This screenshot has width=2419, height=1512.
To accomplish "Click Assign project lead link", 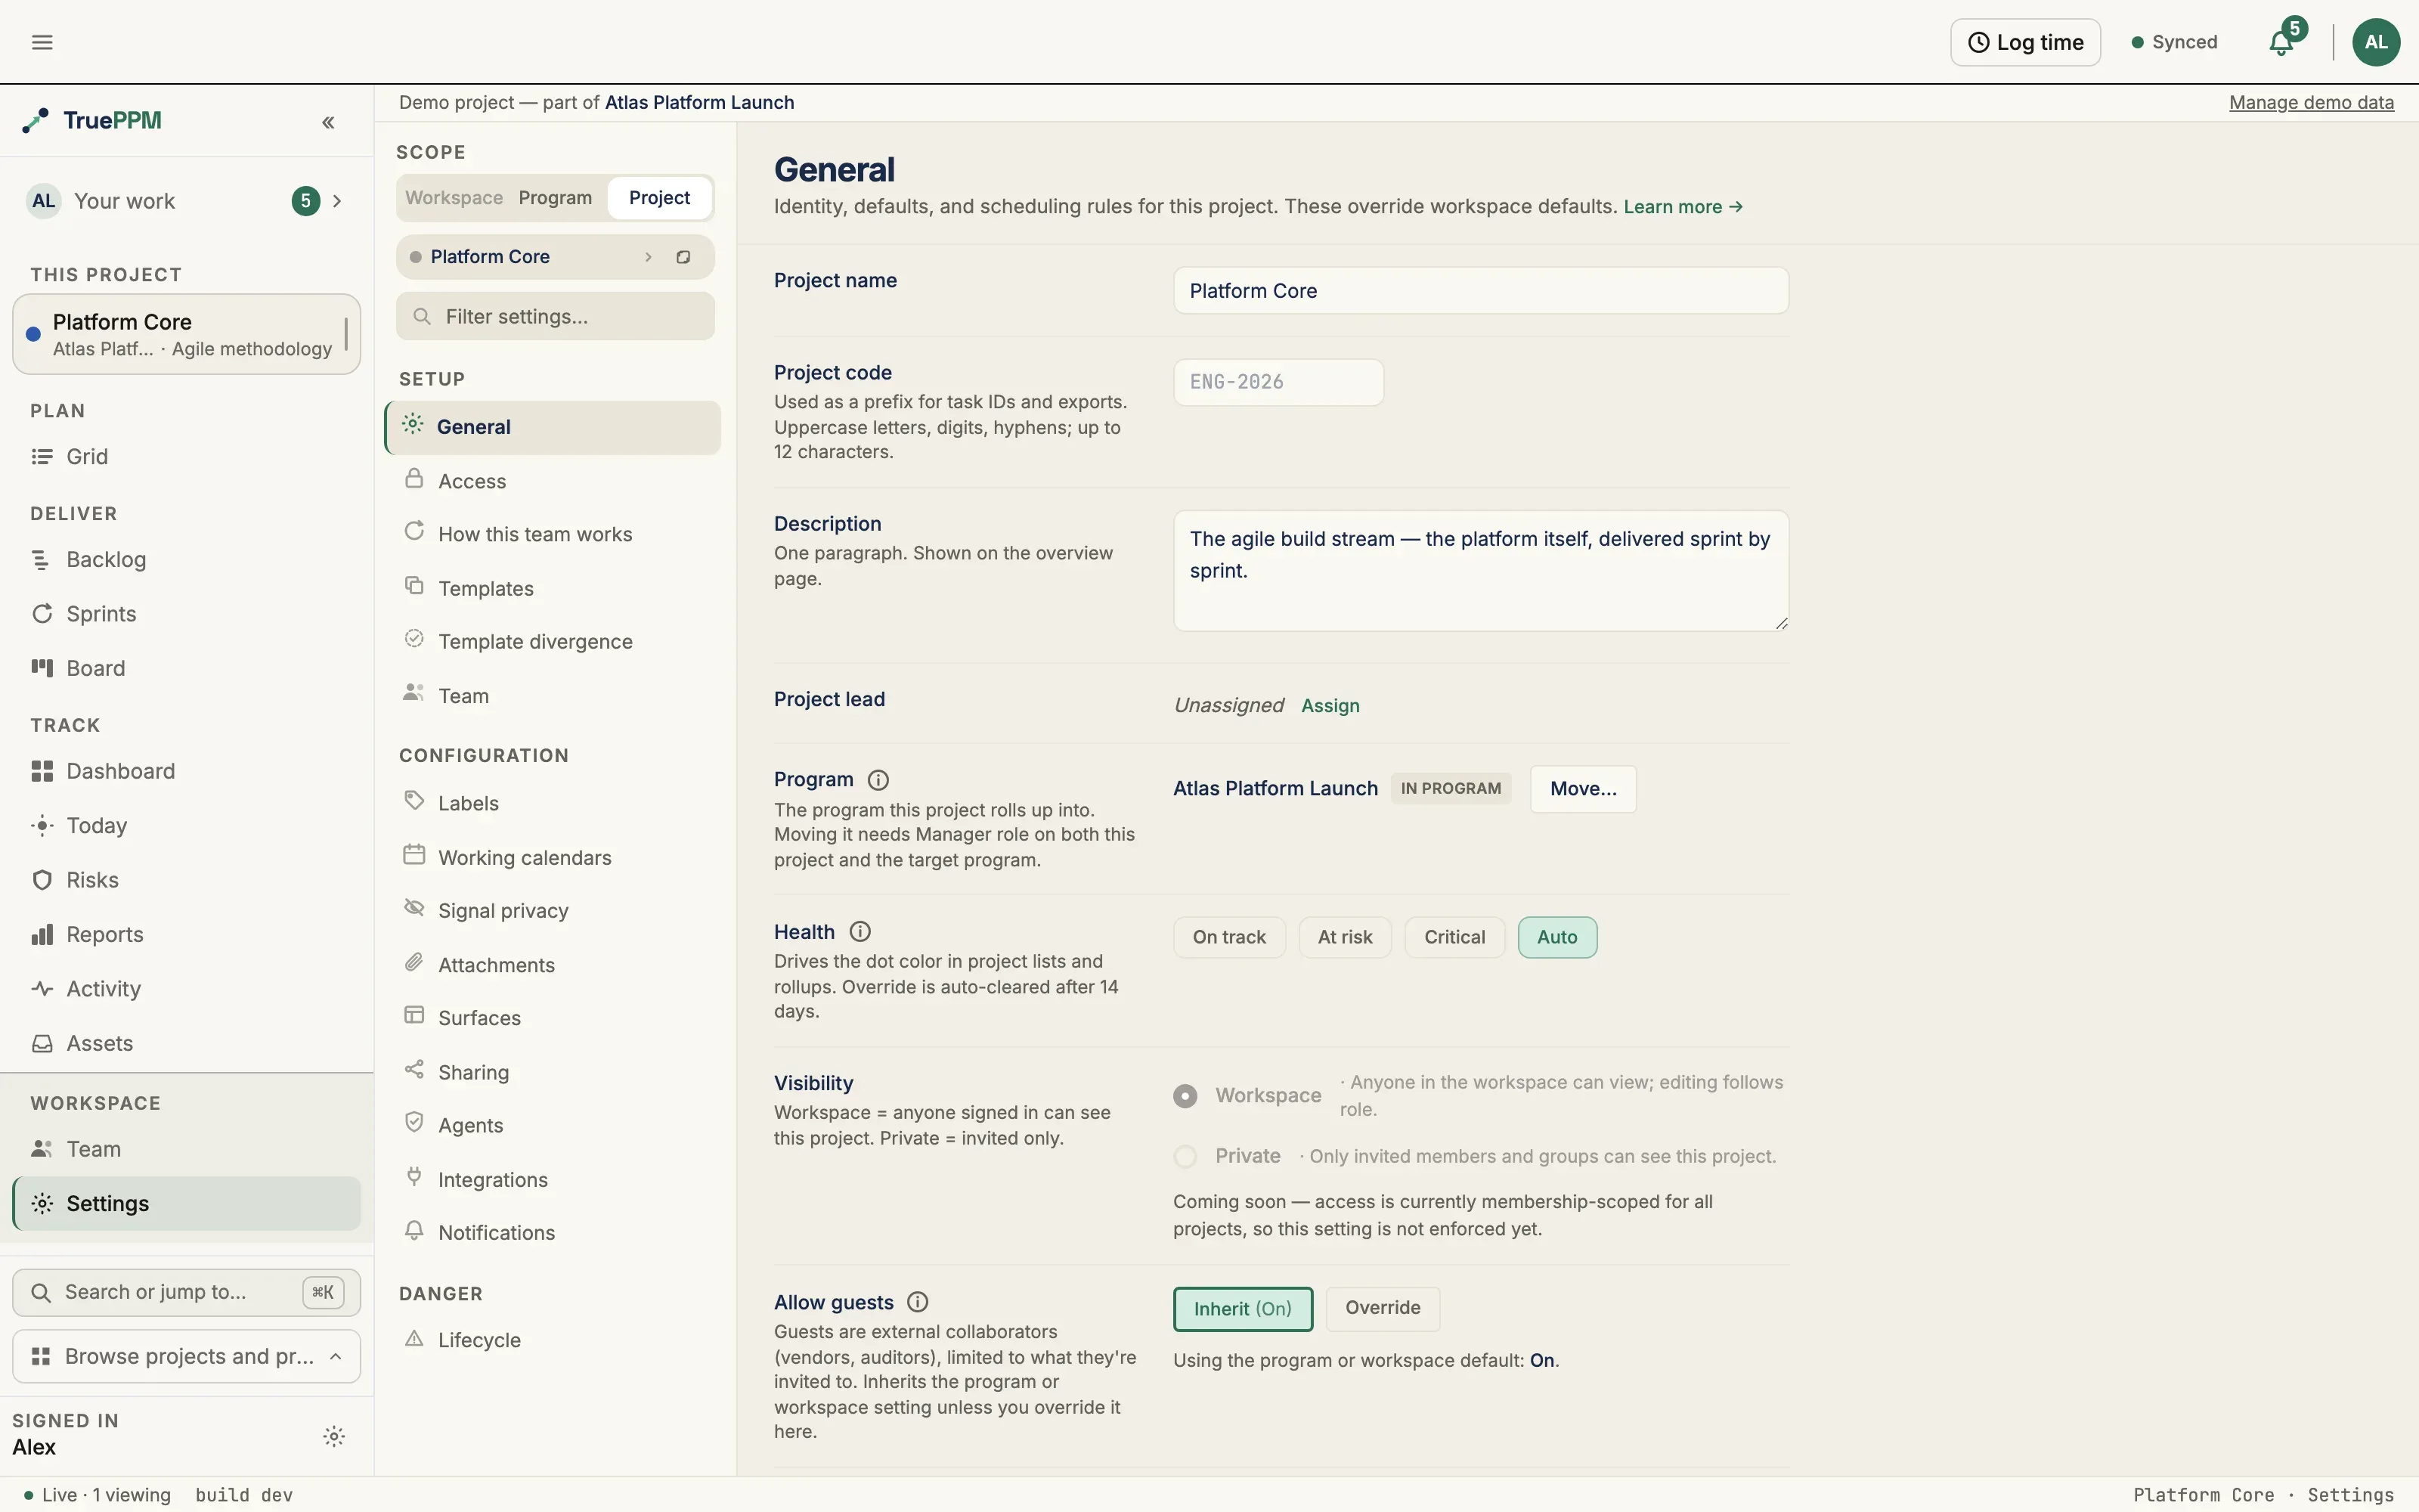I will [1330, 706].
